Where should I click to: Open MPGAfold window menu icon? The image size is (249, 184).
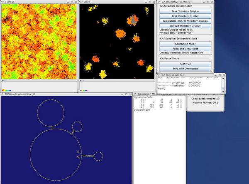[x=2, y=94]
